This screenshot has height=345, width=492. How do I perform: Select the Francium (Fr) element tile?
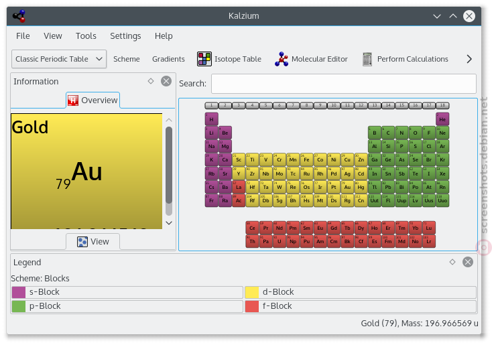212,200
